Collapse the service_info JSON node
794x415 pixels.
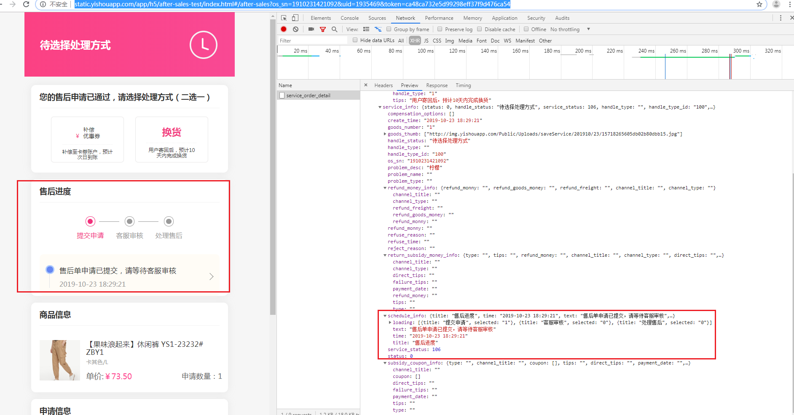[380, 107]
